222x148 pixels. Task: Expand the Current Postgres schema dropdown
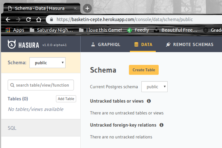[x=155, y=87]
